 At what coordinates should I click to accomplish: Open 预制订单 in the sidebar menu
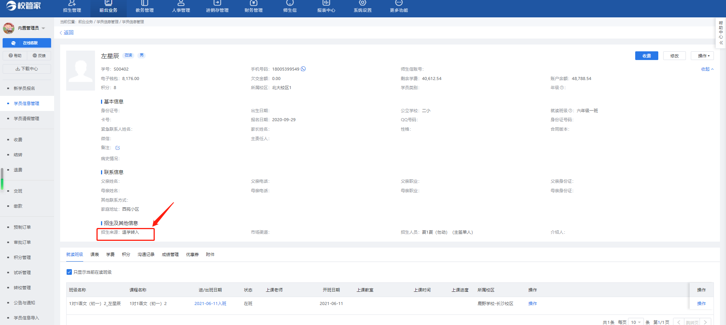22,227
